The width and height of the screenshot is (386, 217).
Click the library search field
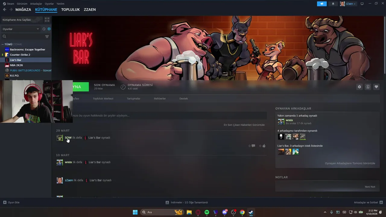point(23,36)
